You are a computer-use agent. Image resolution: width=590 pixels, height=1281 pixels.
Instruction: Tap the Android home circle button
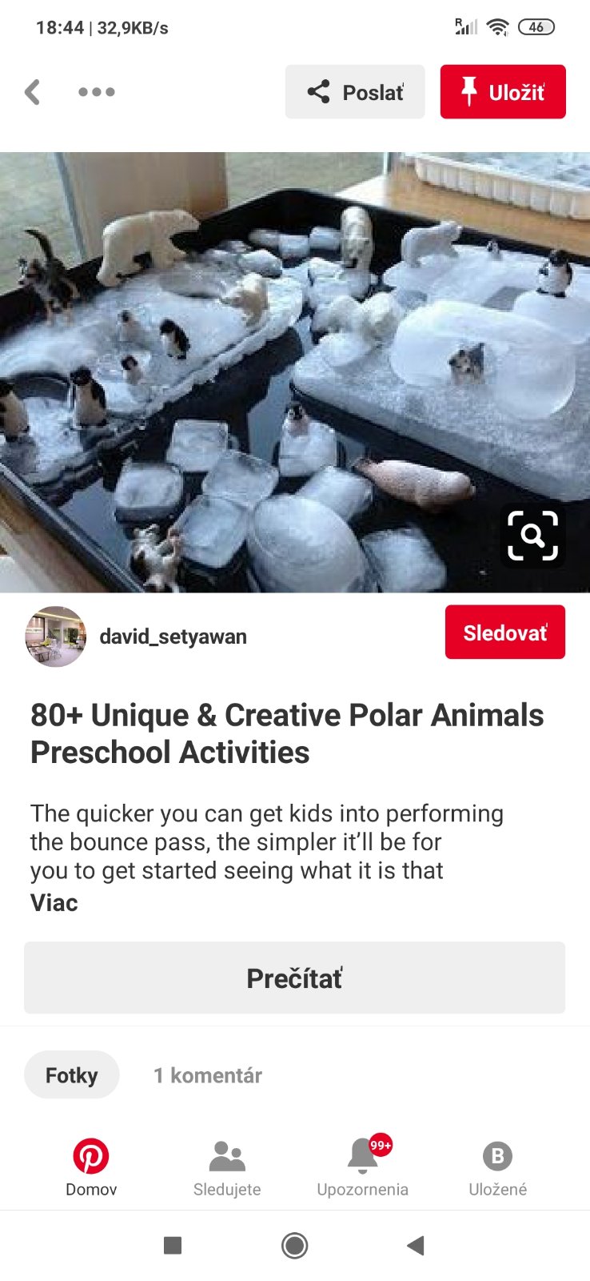(295, 1245)
